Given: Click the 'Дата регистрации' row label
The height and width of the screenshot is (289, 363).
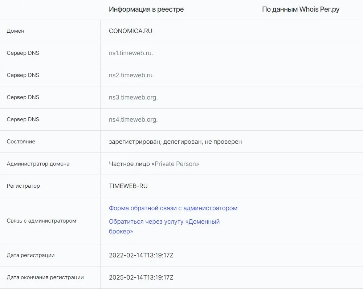Looking at the screenshot, I should pos(30,255).
